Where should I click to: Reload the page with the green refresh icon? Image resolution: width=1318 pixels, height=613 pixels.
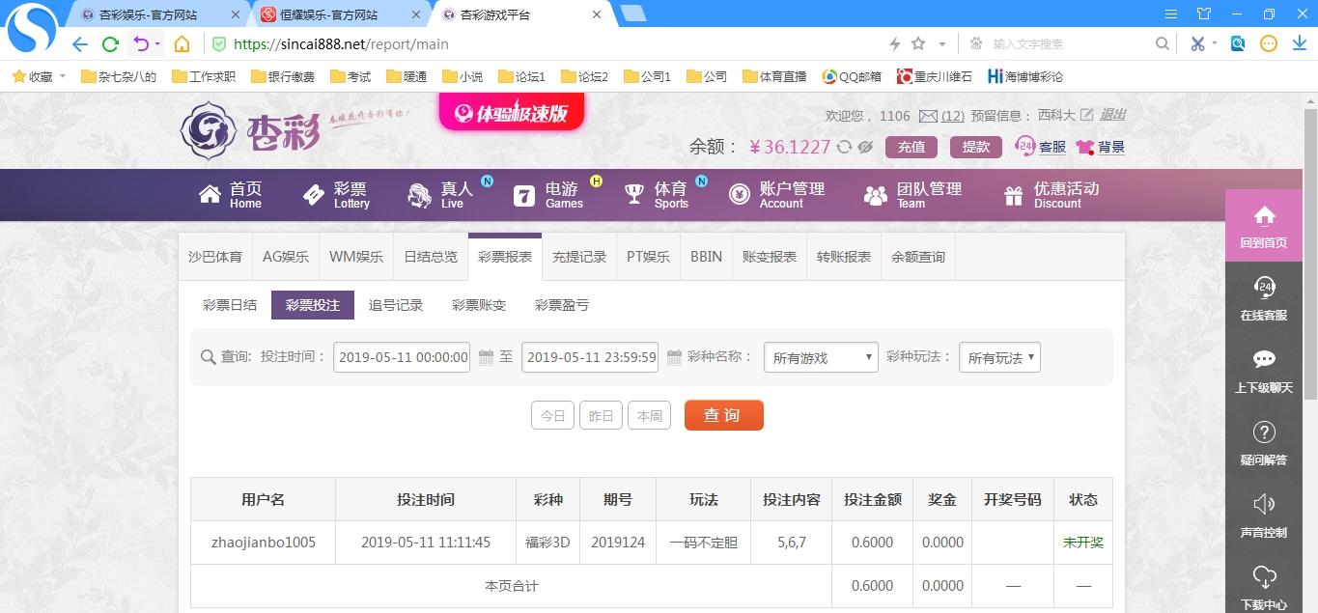click(x=110, y=44)
